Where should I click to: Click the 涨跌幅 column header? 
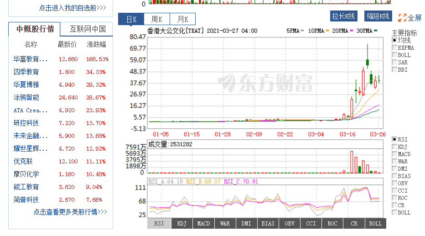96,44
